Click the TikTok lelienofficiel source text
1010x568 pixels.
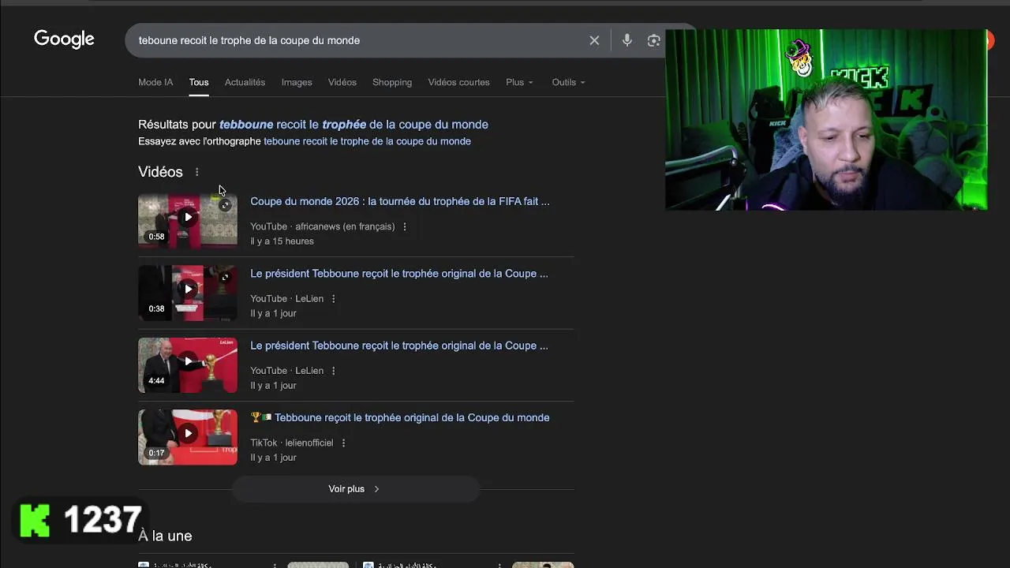point(292,443)
